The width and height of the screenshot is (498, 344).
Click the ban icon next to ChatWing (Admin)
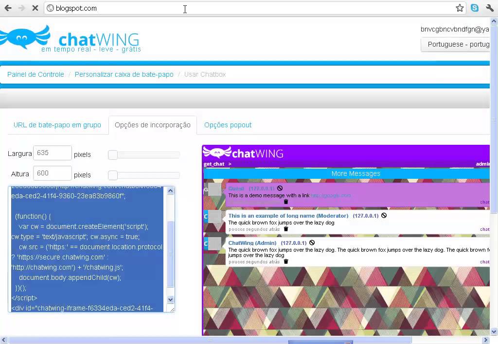tap(312, 243)
